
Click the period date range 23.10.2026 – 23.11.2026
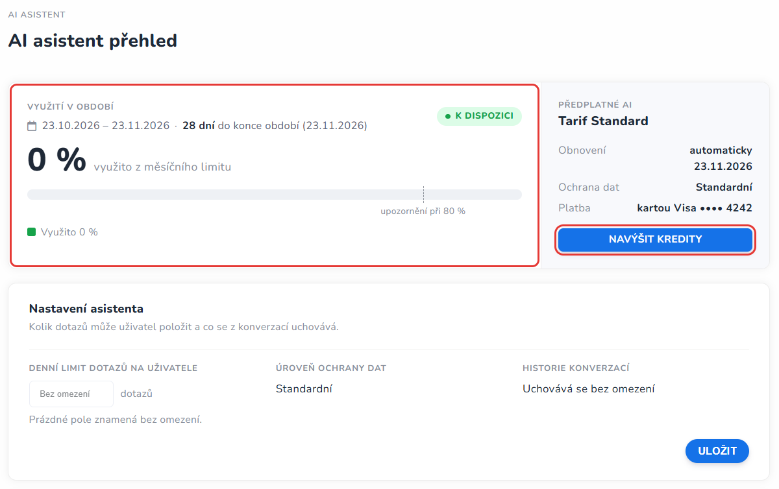tap(106, 126)
